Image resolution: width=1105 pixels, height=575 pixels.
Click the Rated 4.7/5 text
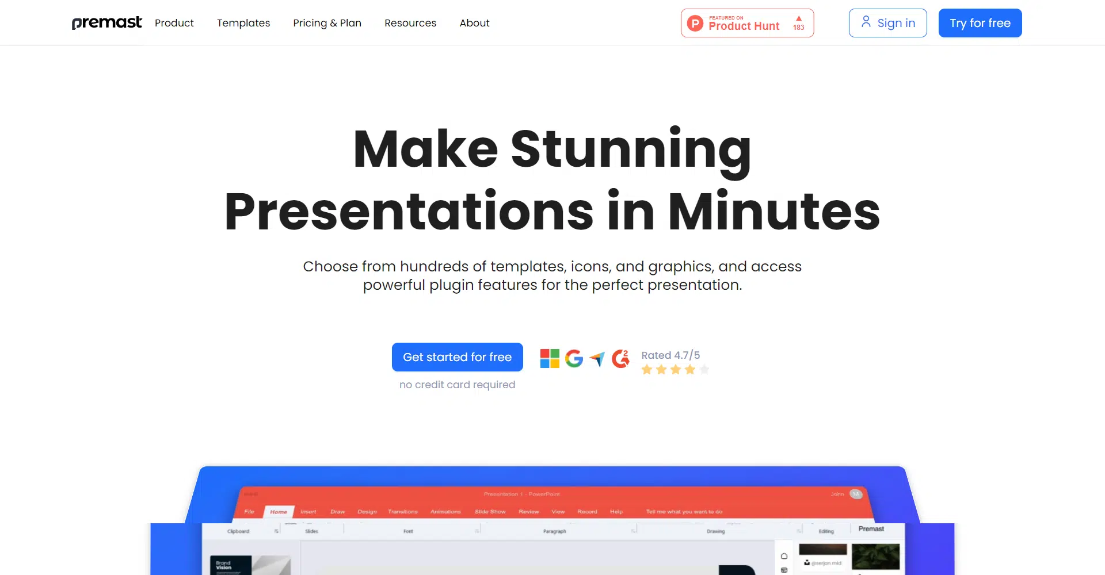(x=670, y=355)
